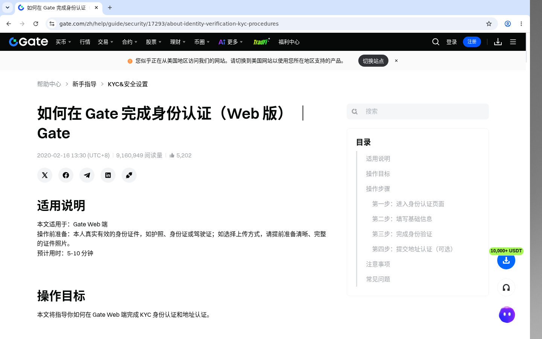Image resolution: width=542 pixels, height=339 pixels.
Task: Share article on X (Twitter)
Action: coord(45,175)
